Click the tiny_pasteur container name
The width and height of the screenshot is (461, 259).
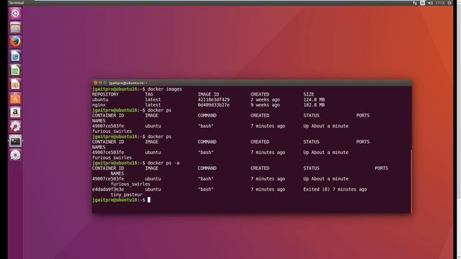(127, 195)
